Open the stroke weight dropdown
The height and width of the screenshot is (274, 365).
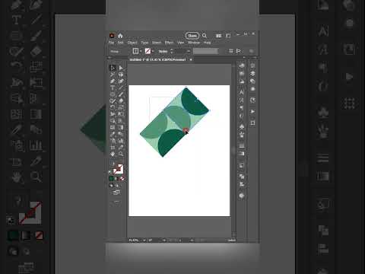click(x=189, y=51)
